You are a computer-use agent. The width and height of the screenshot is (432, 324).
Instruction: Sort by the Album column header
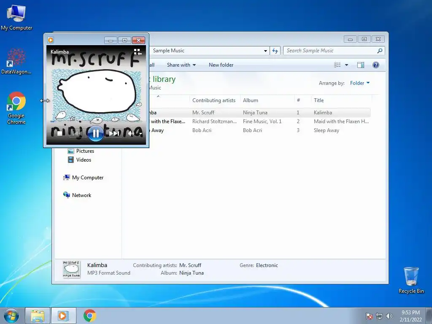pyautogui.click(x=267, y=100)
